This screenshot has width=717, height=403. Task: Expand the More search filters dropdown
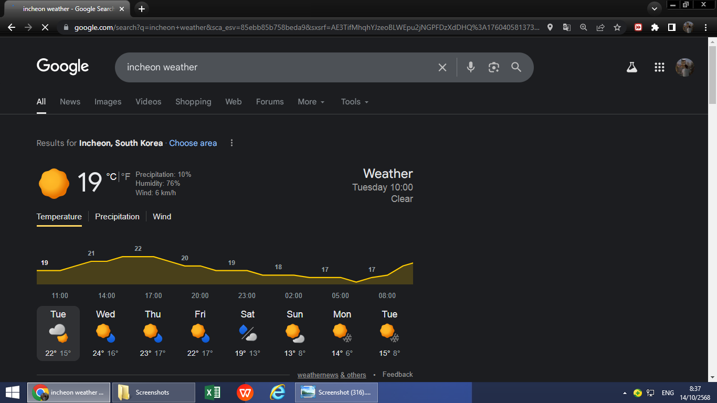pos(311,102)
